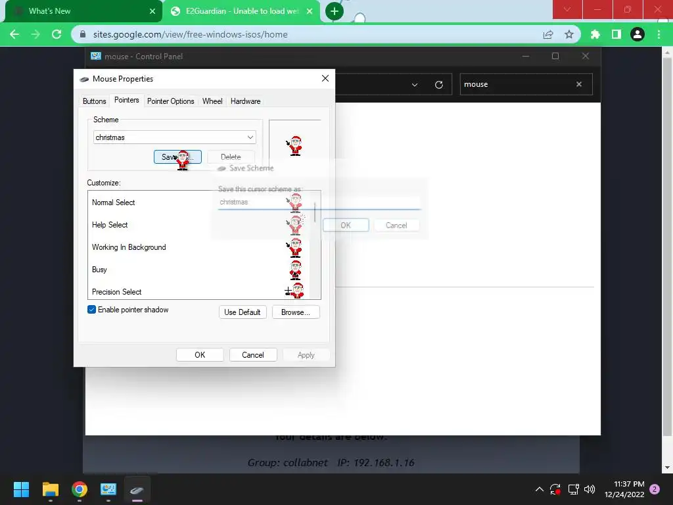Open the Scheme dropdown showing christmas
The image size is (673, 505).
tap(174, 137)
